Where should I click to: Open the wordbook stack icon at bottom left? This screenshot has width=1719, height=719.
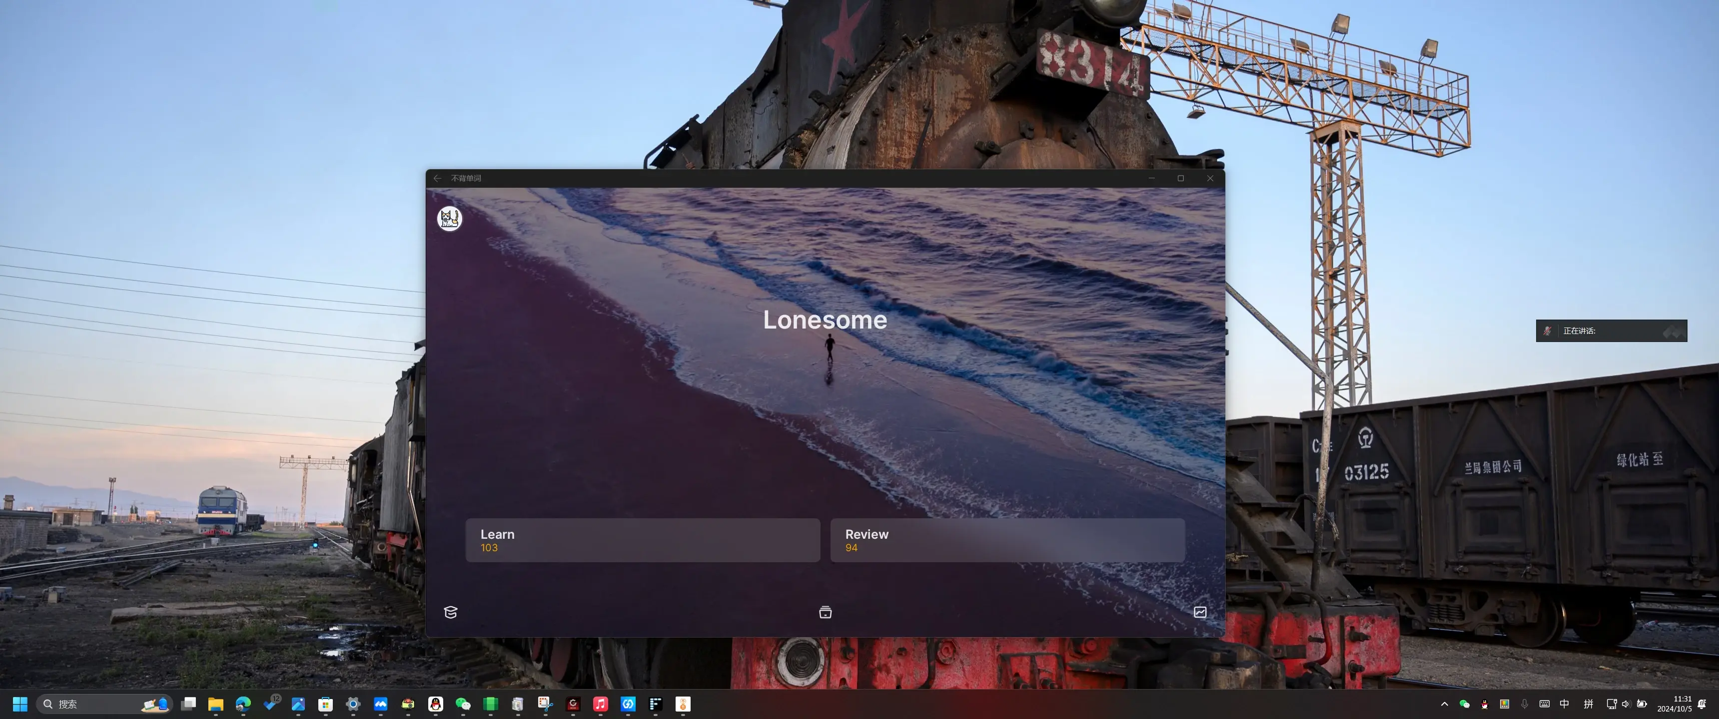pos(450,612)
